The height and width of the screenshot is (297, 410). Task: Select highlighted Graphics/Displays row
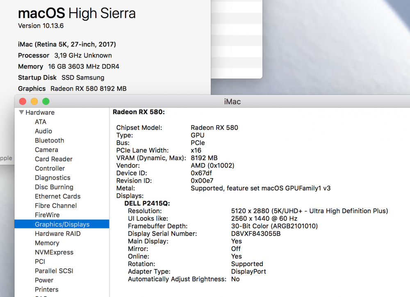[x=62, y=224]
